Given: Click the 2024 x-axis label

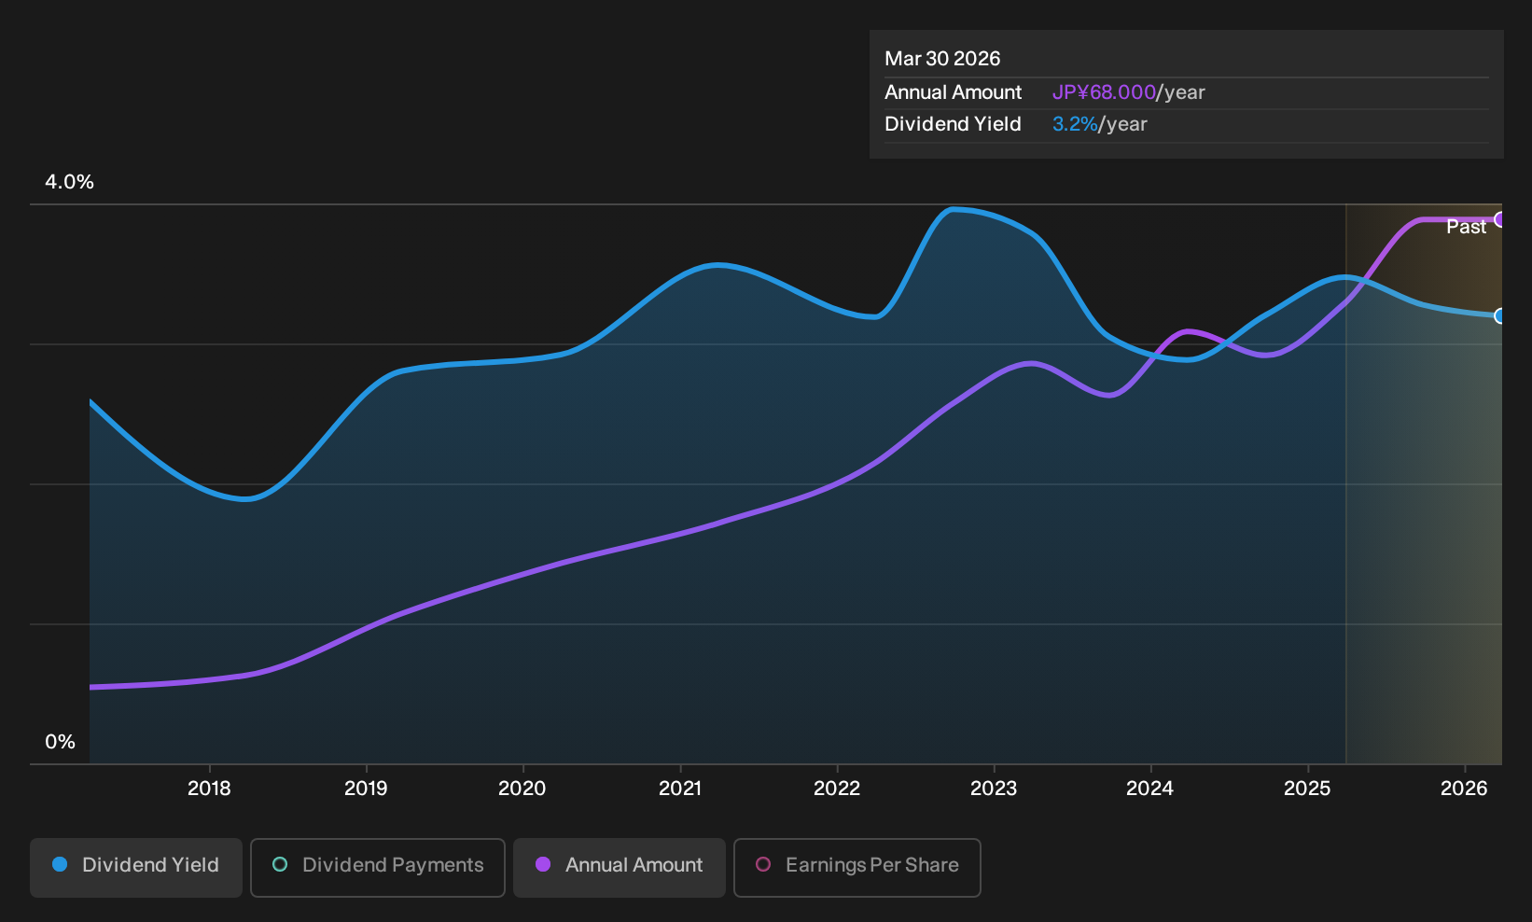Looking at the screenshot, I should pyautogui.click(x=1150, y=789).
